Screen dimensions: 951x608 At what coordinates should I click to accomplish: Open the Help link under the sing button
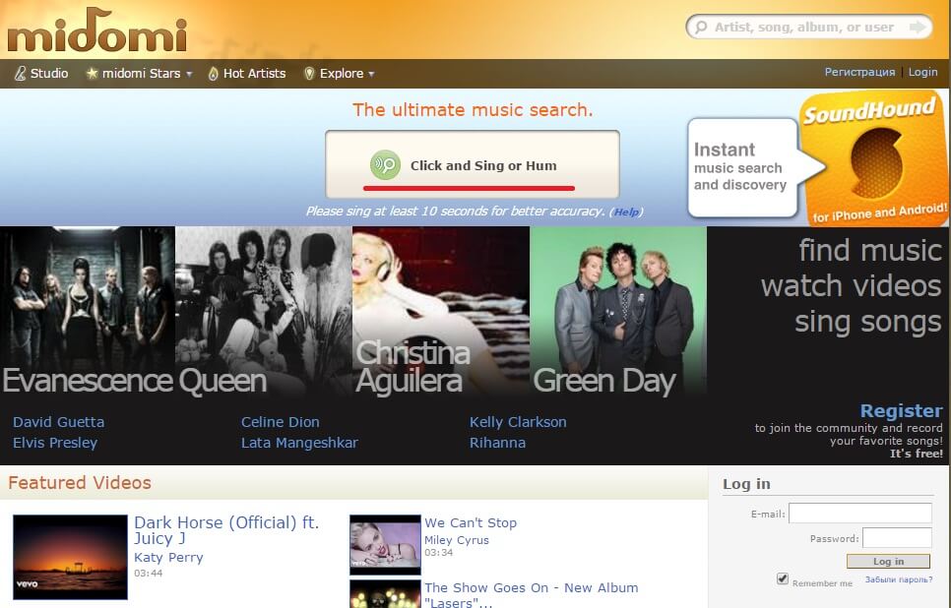tap(627, 212)
